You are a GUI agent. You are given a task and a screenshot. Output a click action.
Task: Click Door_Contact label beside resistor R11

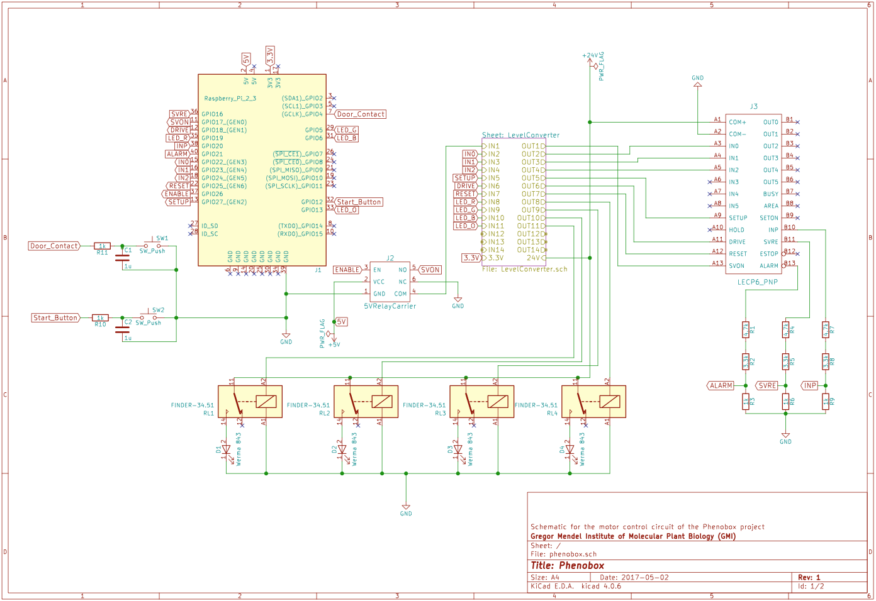55,246
